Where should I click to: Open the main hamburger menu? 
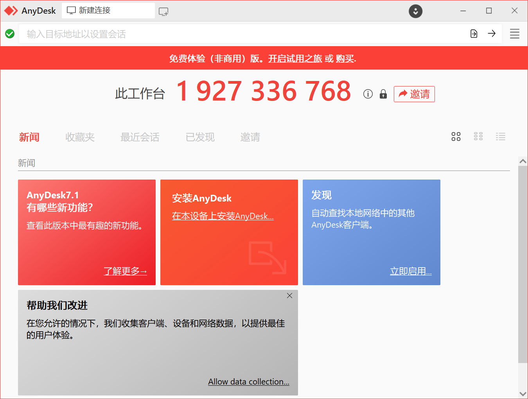[x=515, y=34]
